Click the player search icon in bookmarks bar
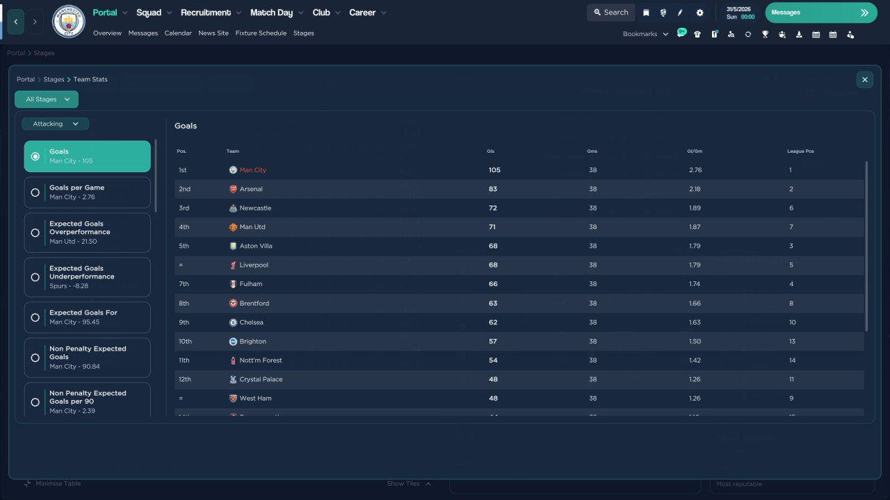 [731, 34]
